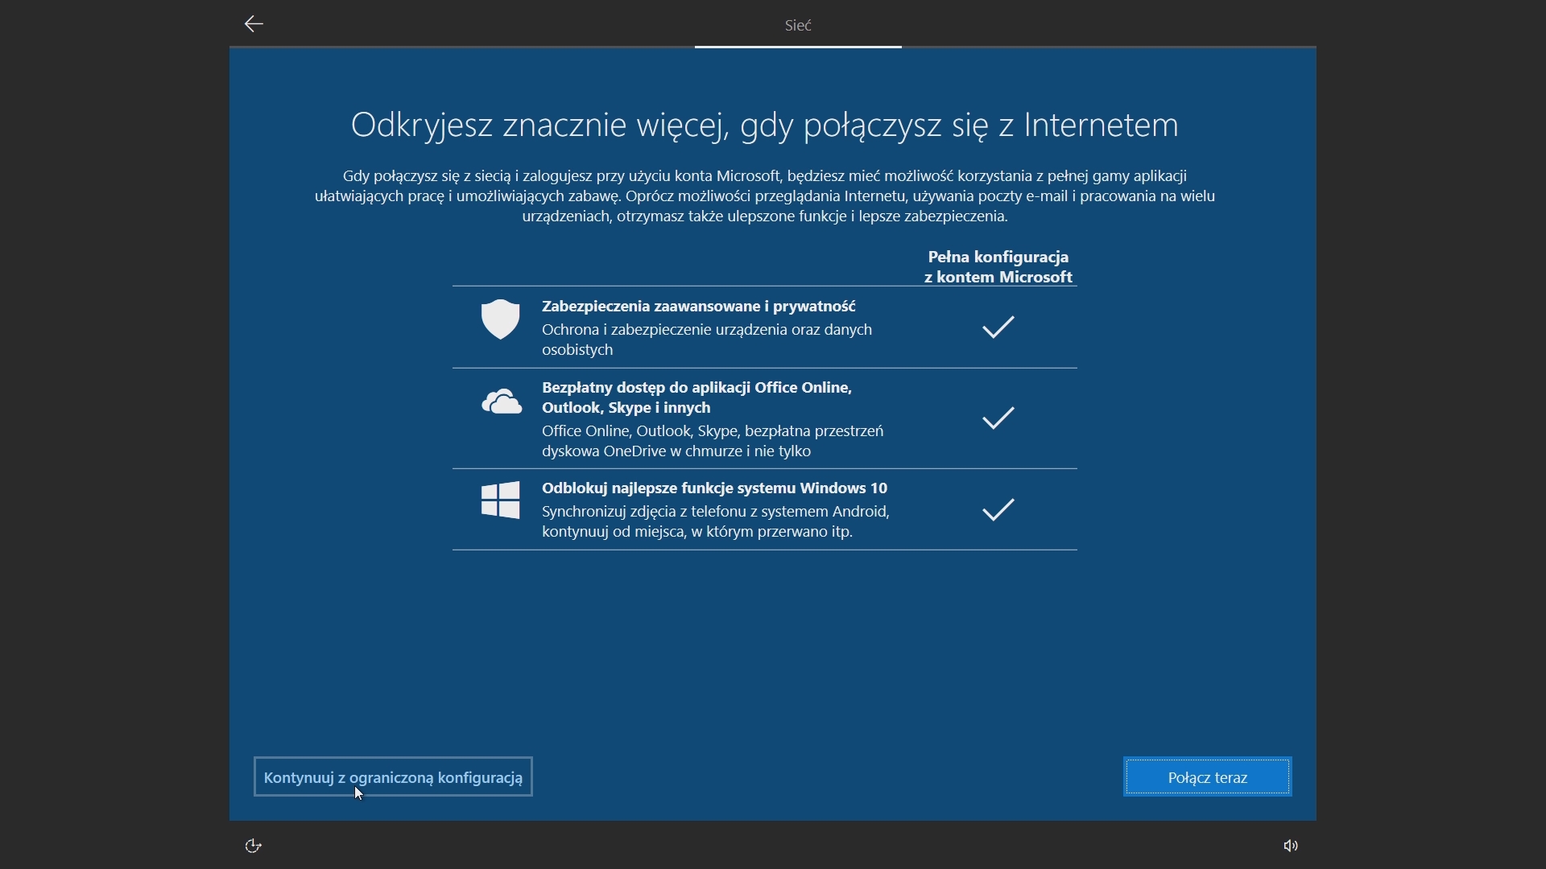Click checkmark in the Zabezpieczenia zaawansowane row

[x=998, y=327]
